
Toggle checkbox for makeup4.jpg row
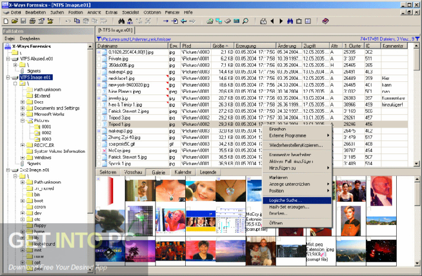point(99,72)
